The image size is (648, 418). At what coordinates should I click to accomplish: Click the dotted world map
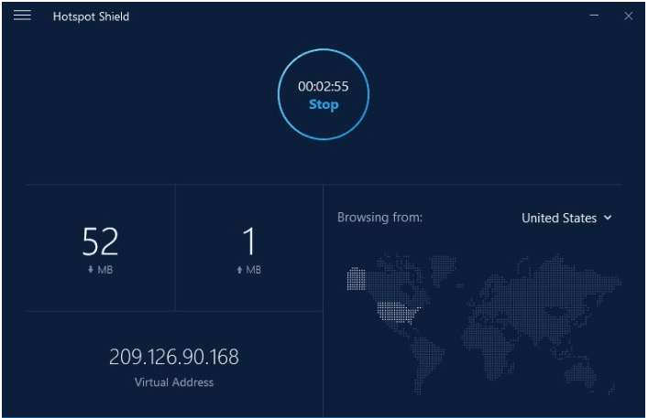point(484,324)
